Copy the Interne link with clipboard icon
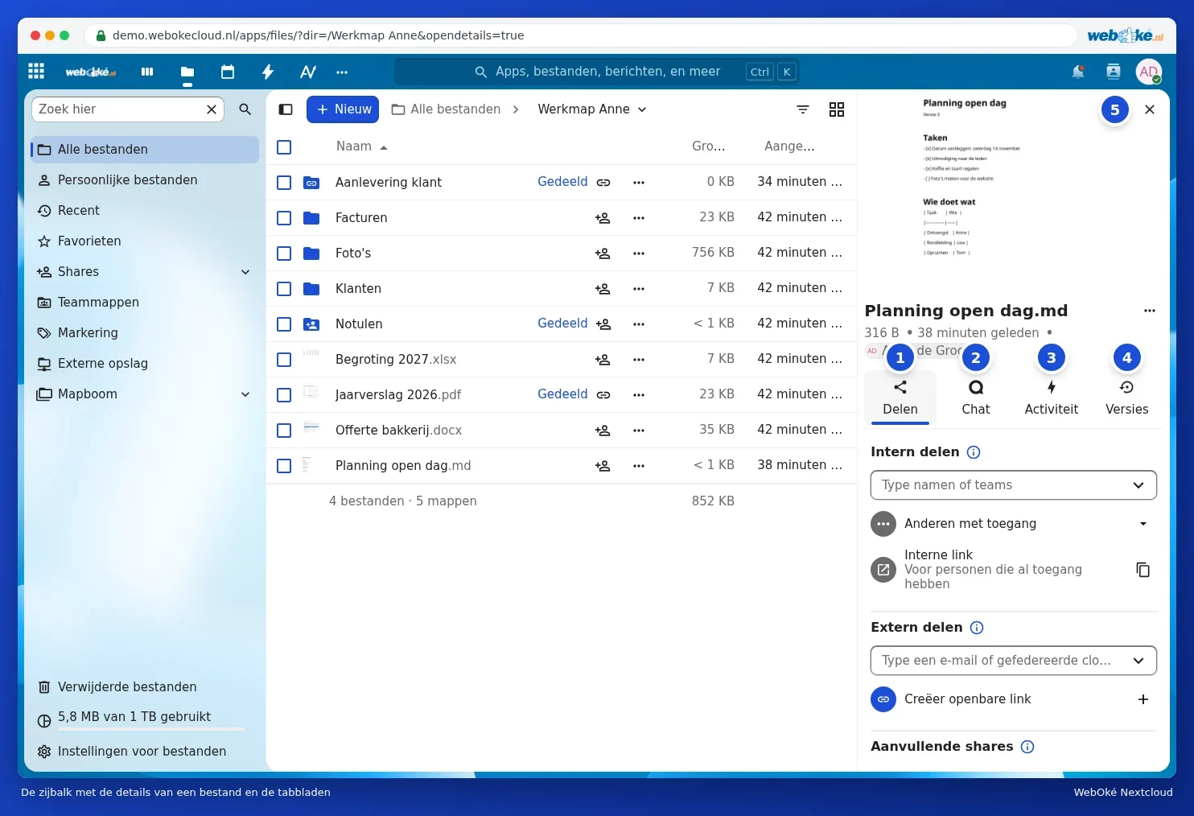Screen dimensions: 1194x816 point(1143,570)
